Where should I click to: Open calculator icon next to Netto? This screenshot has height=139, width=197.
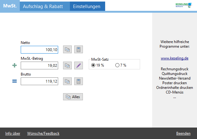click(x=79, y=50)
